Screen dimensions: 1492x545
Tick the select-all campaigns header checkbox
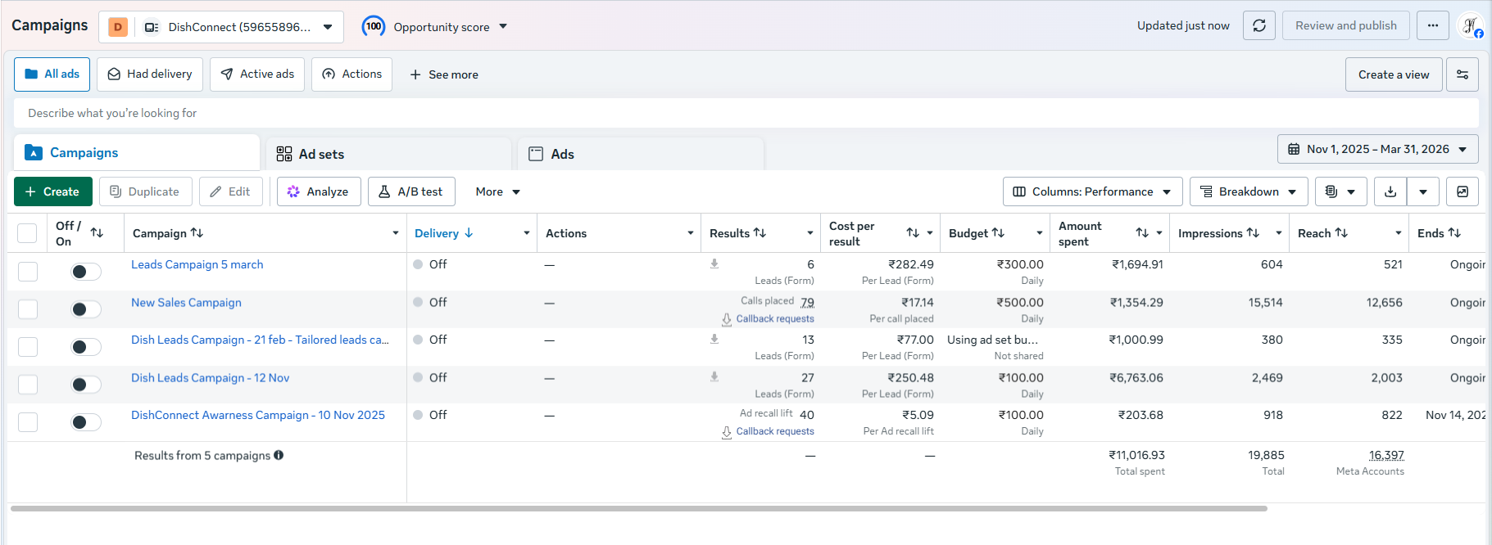(x=27, y=233)
